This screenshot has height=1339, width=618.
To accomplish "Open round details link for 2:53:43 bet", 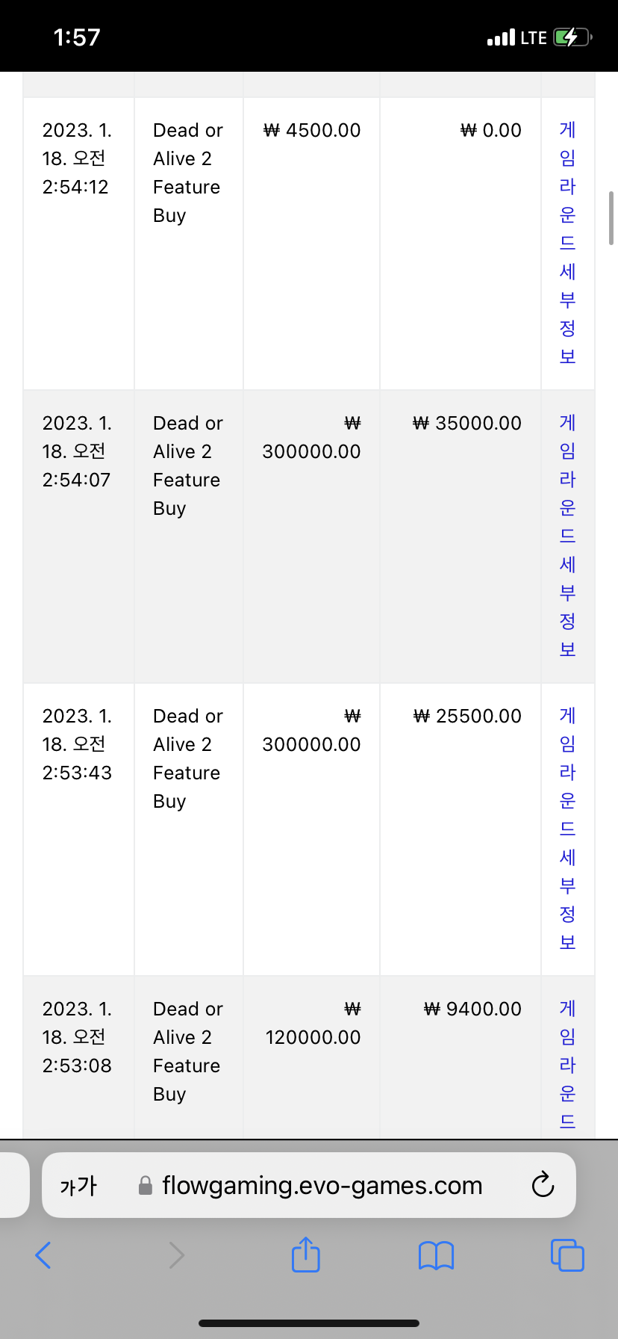I will click(x=568, y=829).
